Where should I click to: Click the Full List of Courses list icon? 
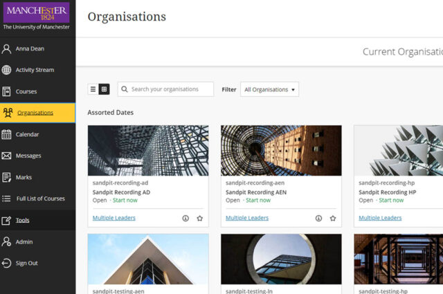[6, 199]
